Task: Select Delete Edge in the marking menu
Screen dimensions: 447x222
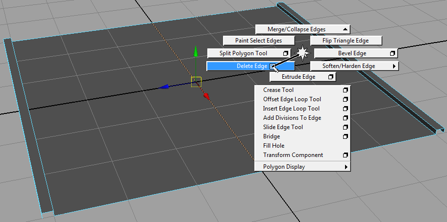Action: [250, 66]
